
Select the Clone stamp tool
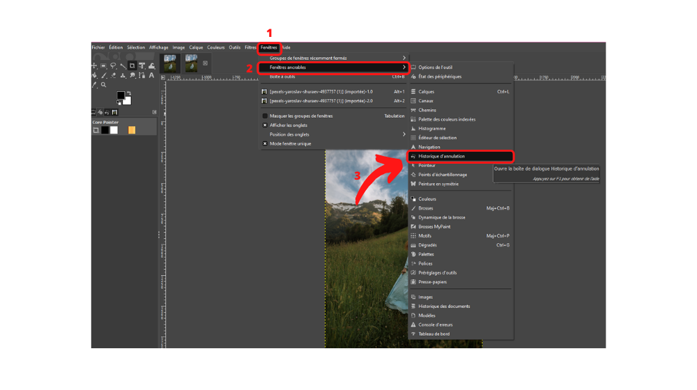[123, 75]
